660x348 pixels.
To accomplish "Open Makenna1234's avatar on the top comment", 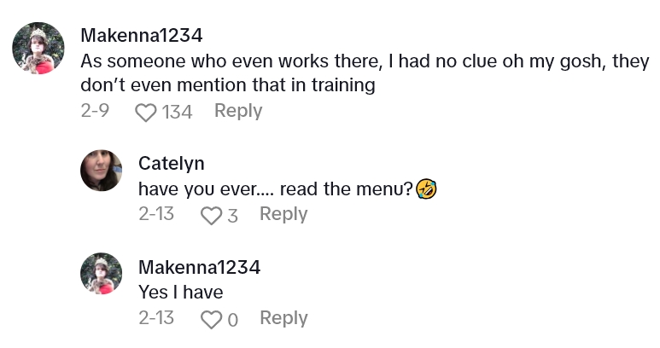I will 39,48.
